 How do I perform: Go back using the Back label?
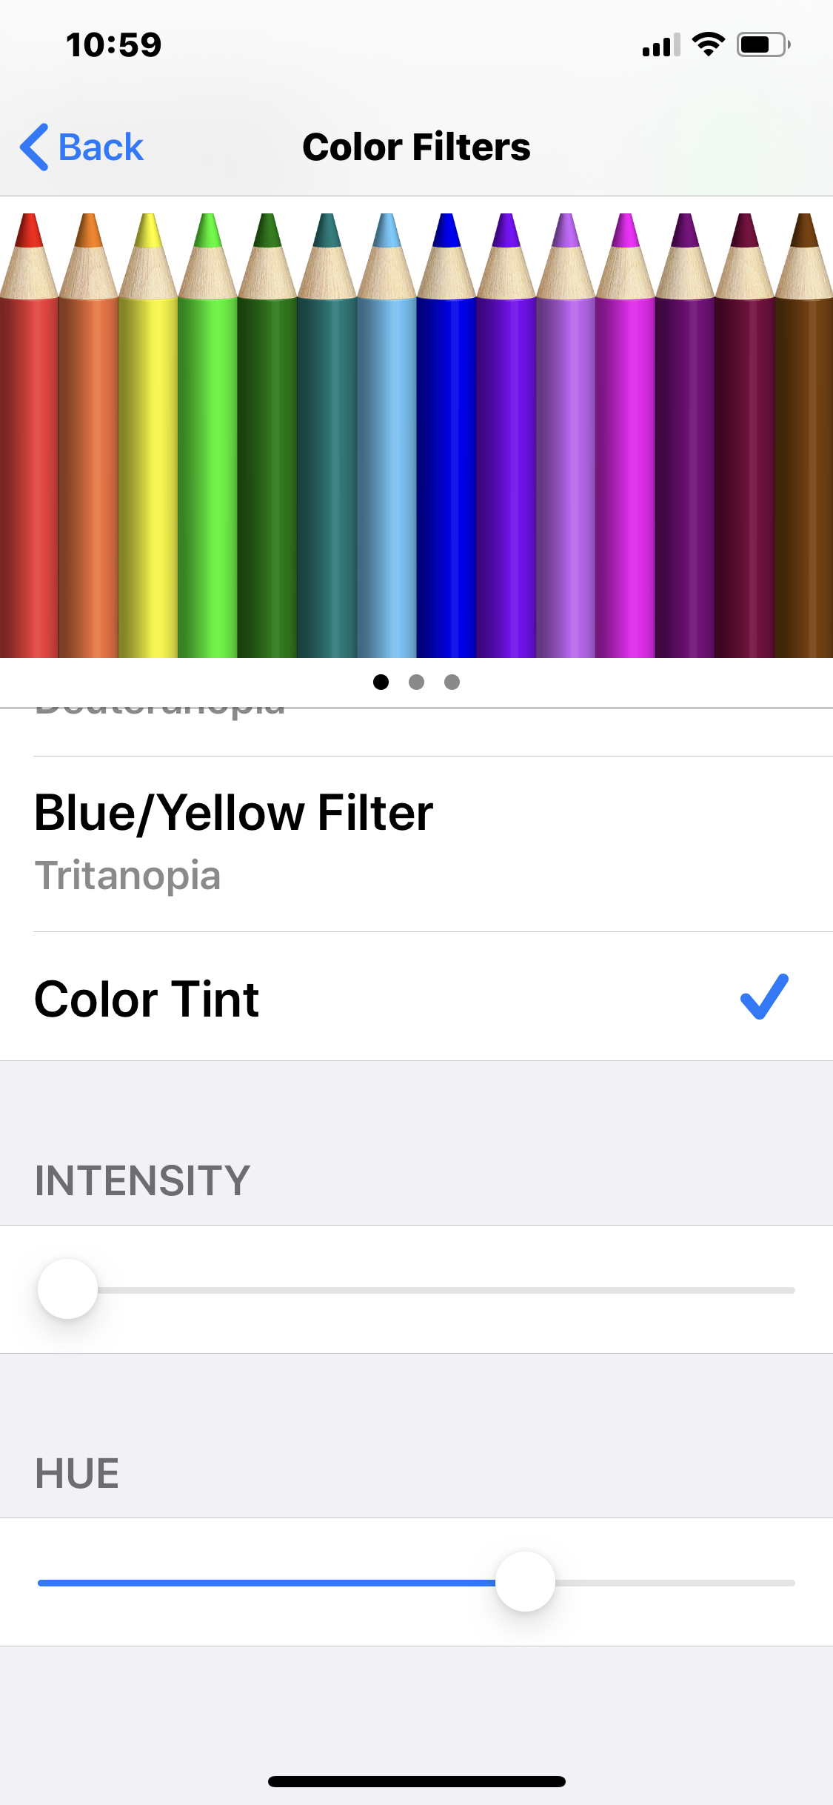[101, 147]
